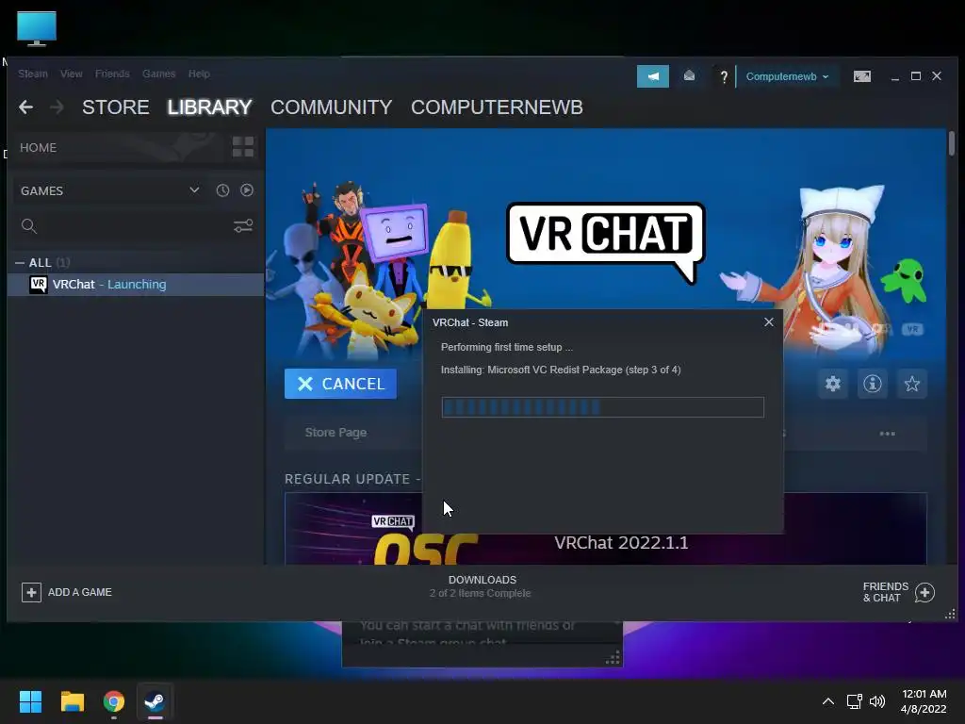This screenshot has height=724, width=965.
Task: Open the COMPUTERNEWB profile tab
Action: click(x=497, y=107)
